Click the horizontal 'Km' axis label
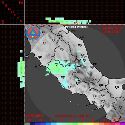This screenshot has width=125, height=125. click(21, 2)
